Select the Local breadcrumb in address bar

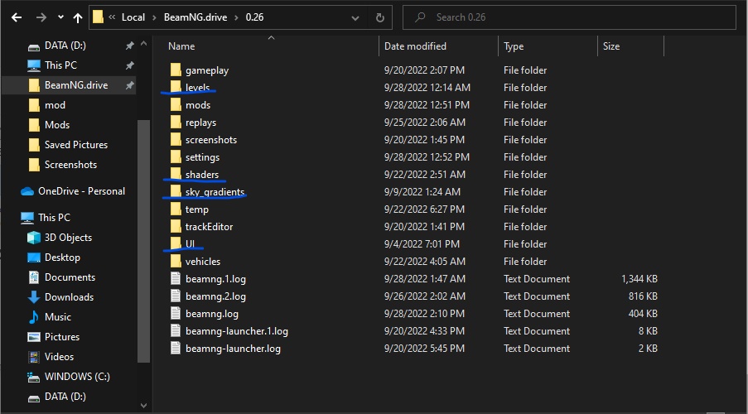tap(133, 17)
